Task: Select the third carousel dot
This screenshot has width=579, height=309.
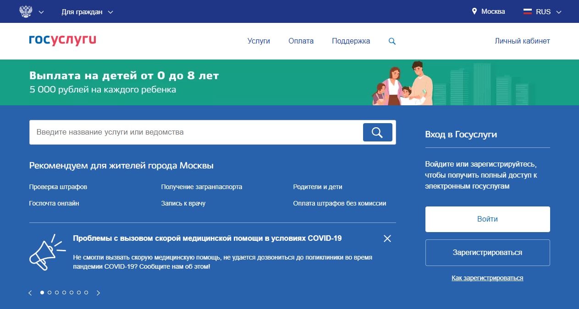Action: click(x=57, y=292)
